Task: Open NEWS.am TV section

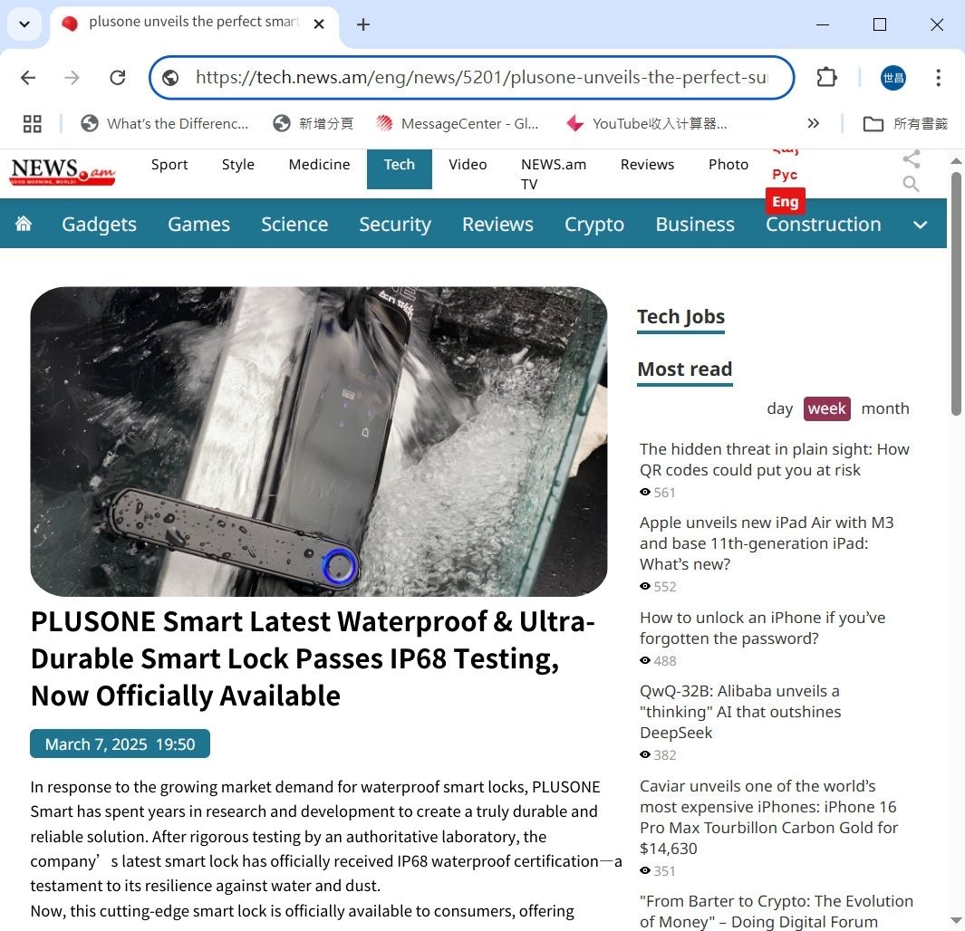Action: click(x=554, y=174)
